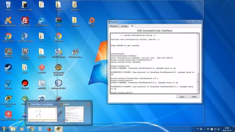Click the CLI vertical scrollbar thumb

(198, 81)
